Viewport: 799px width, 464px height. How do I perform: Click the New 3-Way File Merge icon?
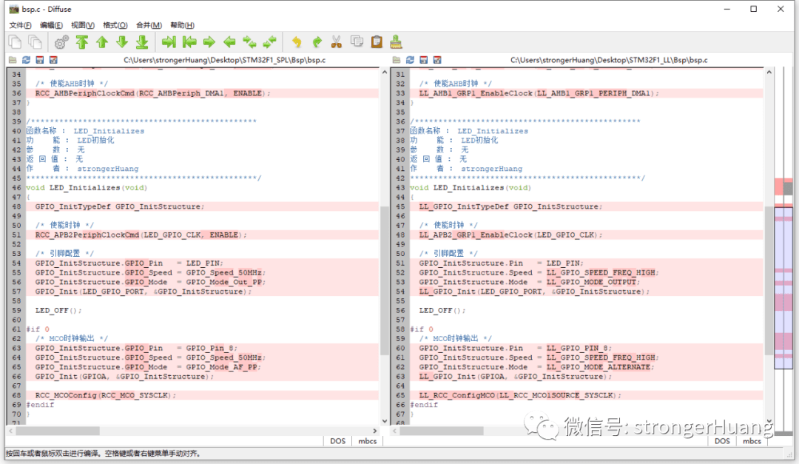click(x=36, y=41)
